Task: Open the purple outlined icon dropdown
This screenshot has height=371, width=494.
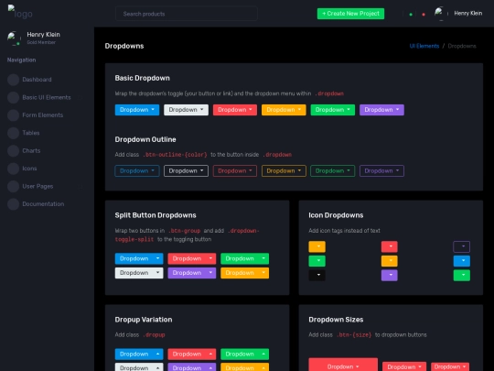Action: pos(462,246)
